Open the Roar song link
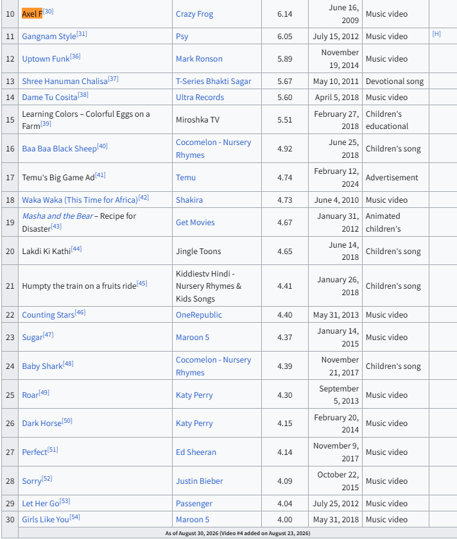Screen dimensions: 457x539 pos(30,395)
